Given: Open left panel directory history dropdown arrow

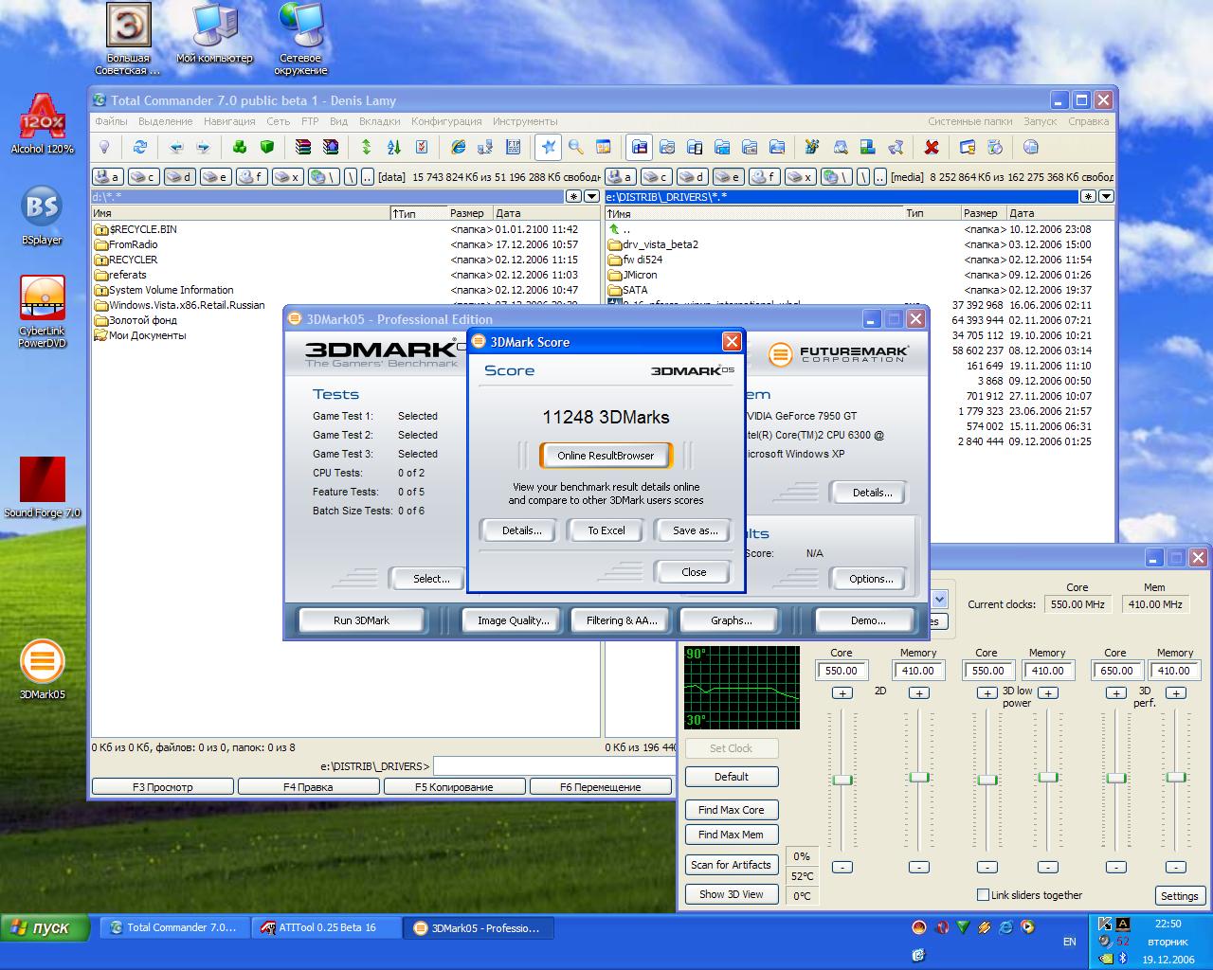Looking at the screenshot, I should point(592,196).
